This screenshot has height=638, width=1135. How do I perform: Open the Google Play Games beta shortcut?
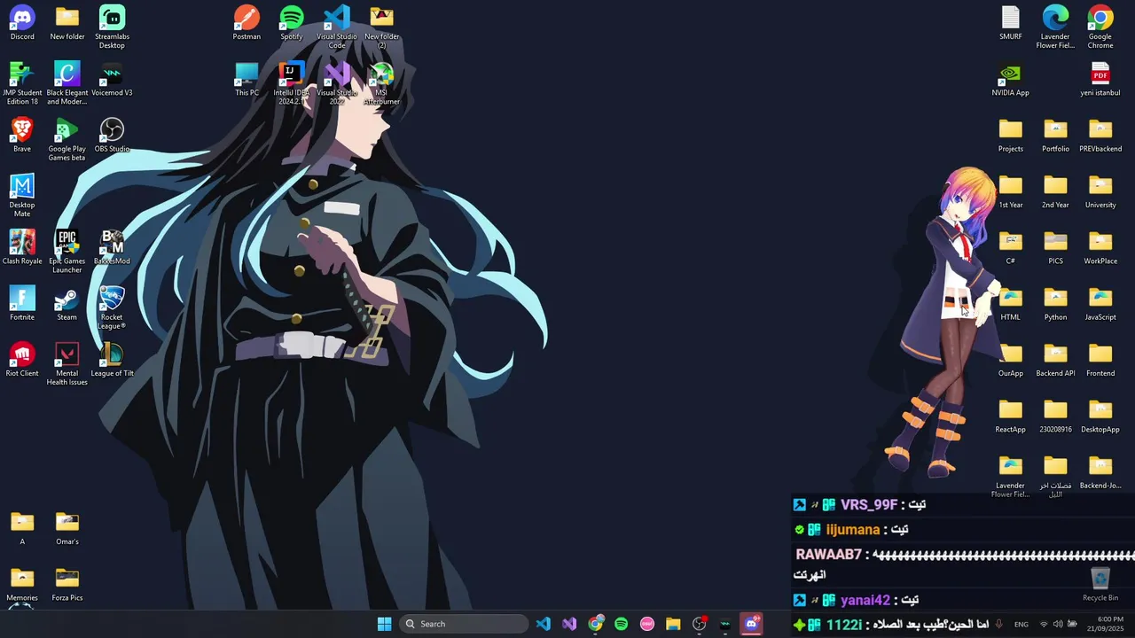point(67,139)
